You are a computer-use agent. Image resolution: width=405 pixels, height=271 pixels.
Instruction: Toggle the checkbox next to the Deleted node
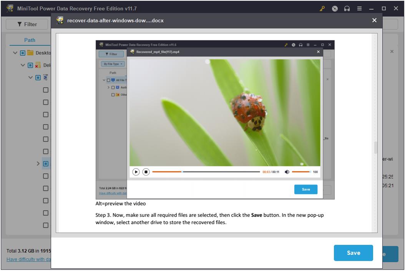tap(30, 65)
